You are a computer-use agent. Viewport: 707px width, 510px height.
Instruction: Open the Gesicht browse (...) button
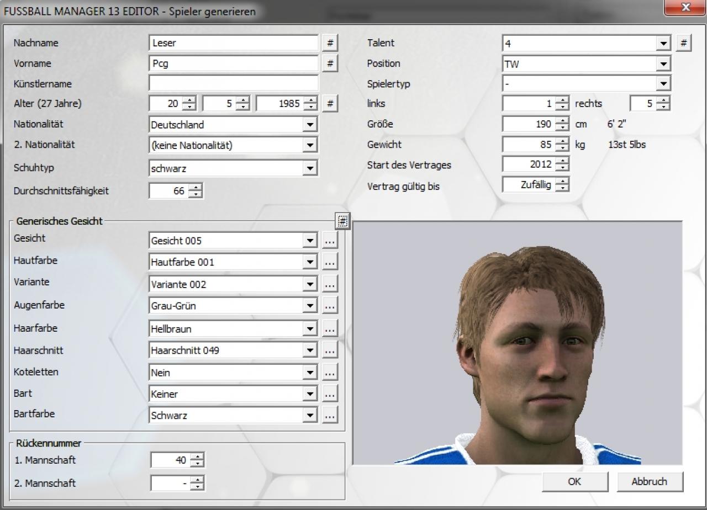click(330, 241)
